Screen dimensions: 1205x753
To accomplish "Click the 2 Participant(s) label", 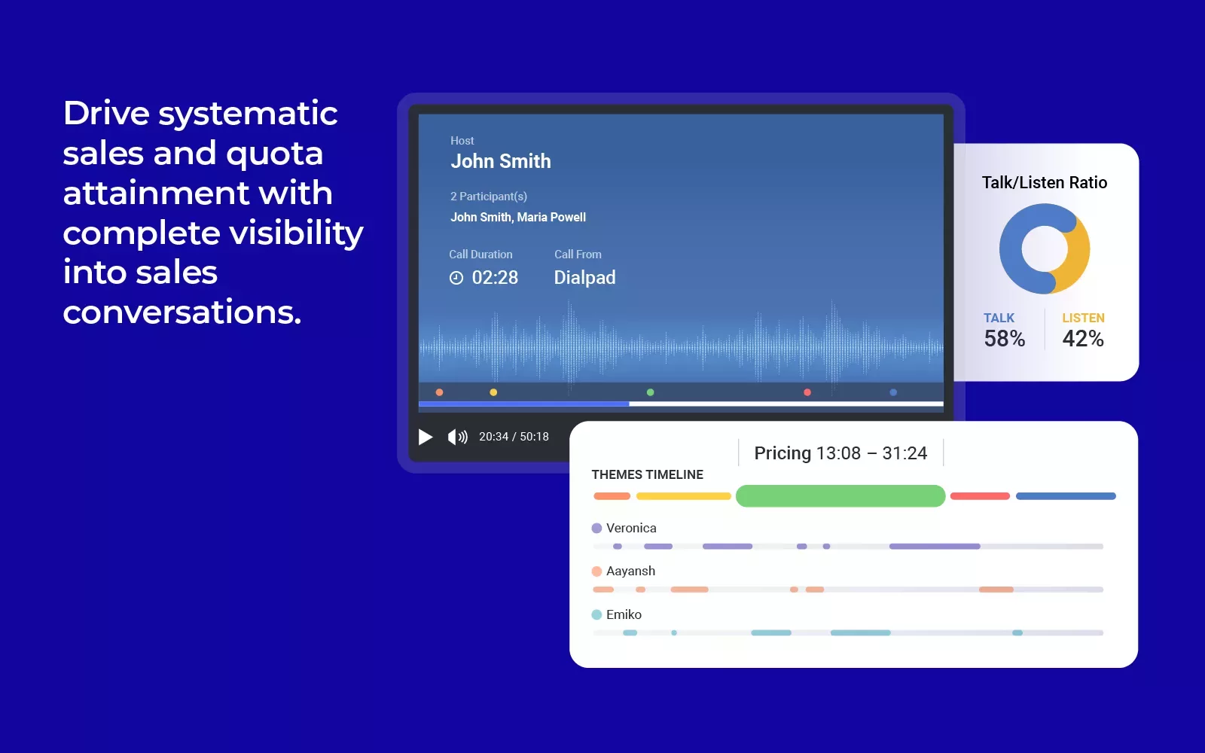I will tap(489, 197).
